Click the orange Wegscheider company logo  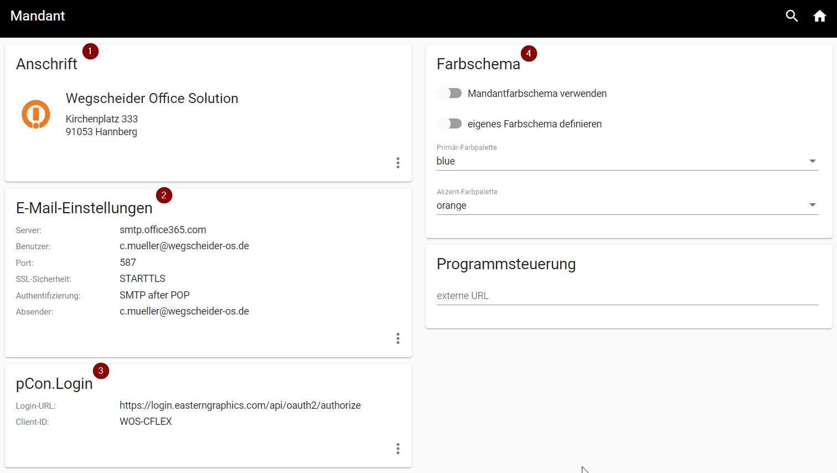(x=36, y=114)
